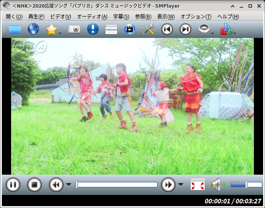Open preferences with the wrench-screwdriver icon

(x=148, y=29)
